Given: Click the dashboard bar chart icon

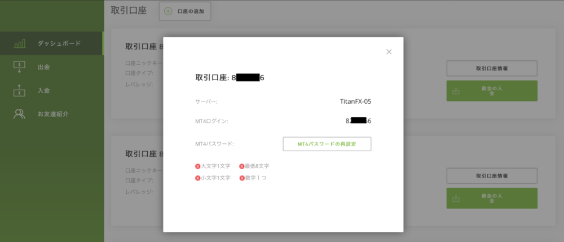Looking at the screenshot, I should 20,43.
